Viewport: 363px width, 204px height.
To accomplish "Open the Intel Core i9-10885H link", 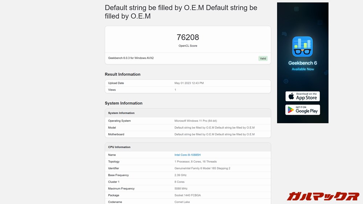I will 187,155.
